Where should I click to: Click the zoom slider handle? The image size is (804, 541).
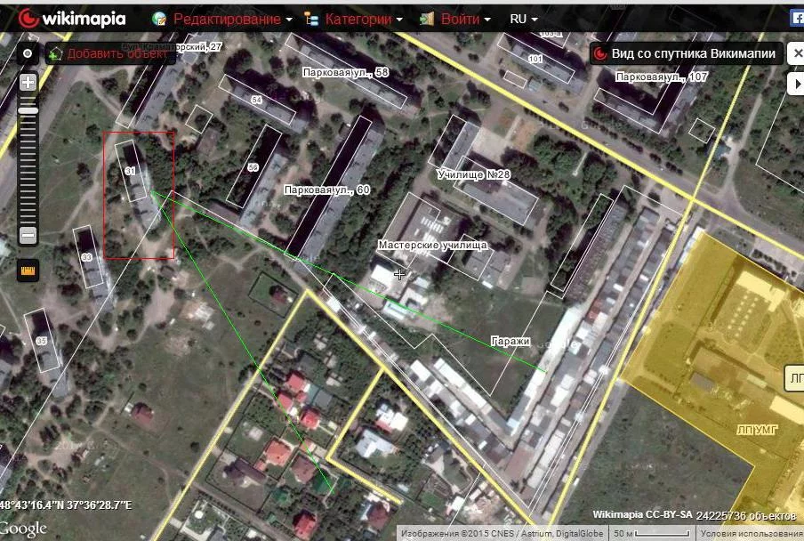tap(28, 110)
